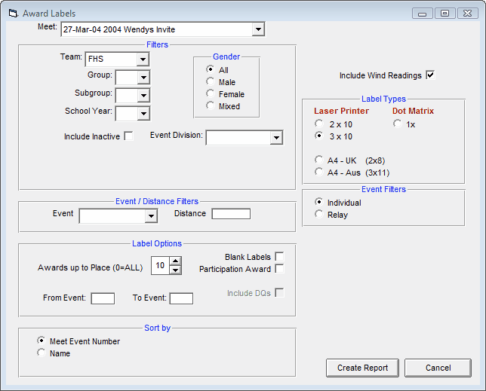
Task: Choose the Dot Matrix 1x option
Action: click(x=397, y=124)
